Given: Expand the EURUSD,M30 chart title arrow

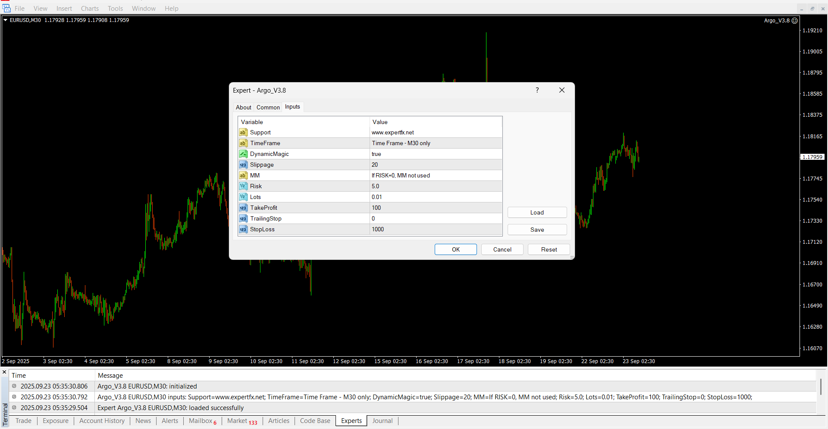Looking at the screenshot, I should click(6, 20).
